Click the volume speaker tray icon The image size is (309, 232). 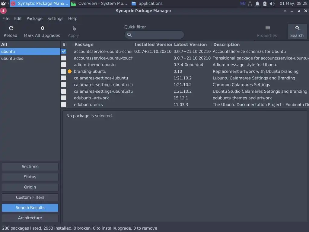(x=272, y=4)
